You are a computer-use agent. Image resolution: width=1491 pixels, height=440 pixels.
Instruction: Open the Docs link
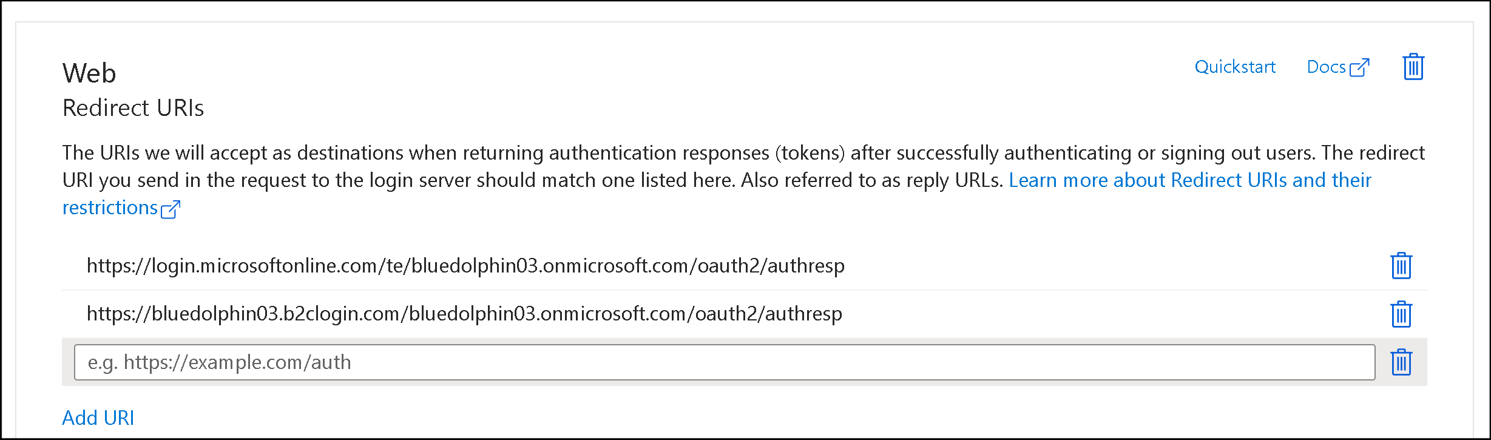point(1327,67)
